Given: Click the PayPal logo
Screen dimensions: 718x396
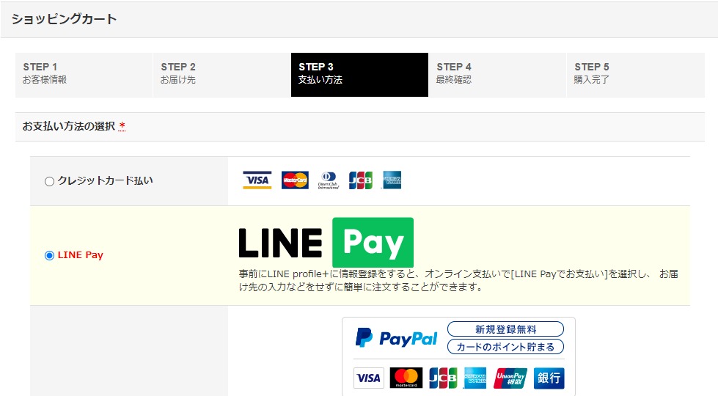Looking at the screenshot, I should coord(397,338).
